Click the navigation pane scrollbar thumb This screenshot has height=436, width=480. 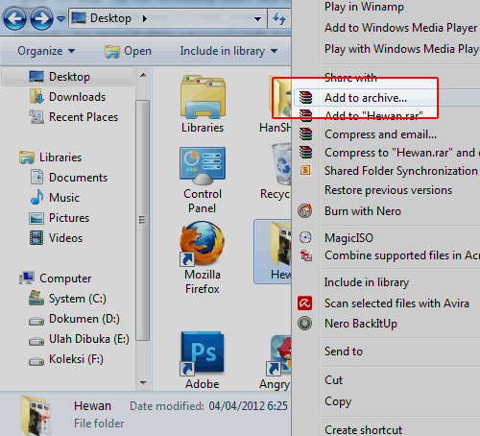pyautogui.click(x=143, y=220)
